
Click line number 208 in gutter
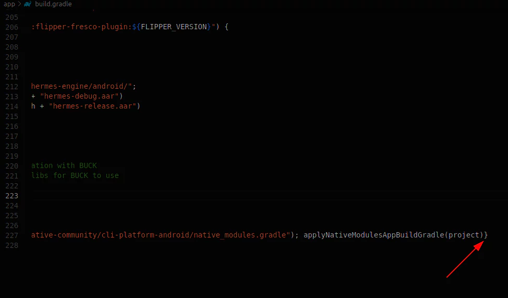(x=12, y=47)
